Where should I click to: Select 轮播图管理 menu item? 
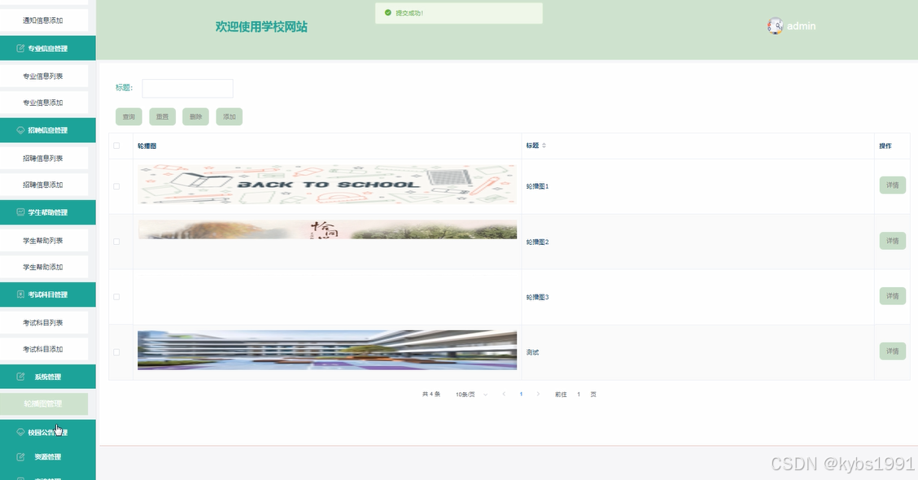click(x=44, y=404)
